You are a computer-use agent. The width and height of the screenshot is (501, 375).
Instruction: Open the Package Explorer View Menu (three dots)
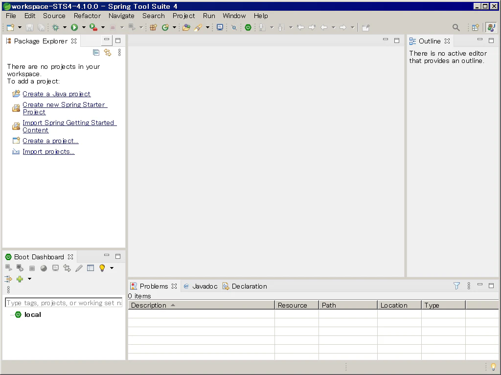(119, 53)
